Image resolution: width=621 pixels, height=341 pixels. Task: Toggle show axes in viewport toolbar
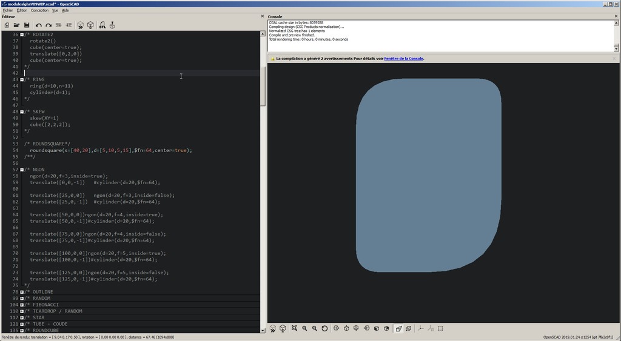[420, 329]
